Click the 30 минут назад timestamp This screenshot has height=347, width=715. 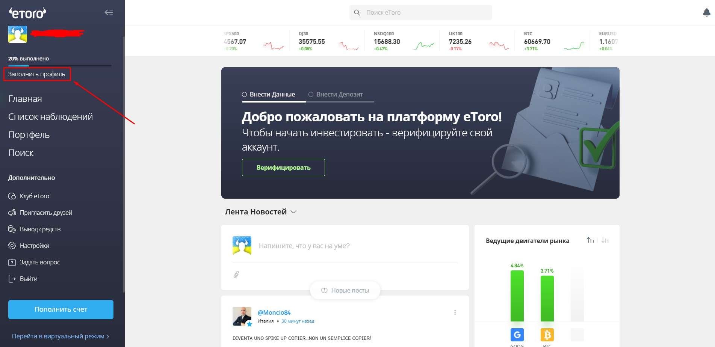tap(298, 321)
